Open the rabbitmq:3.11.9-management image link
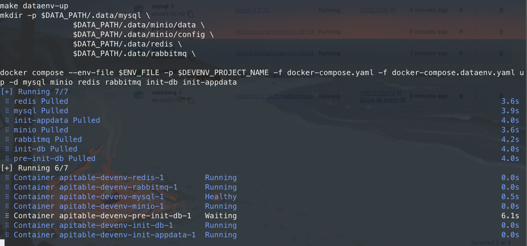 pos(275,96)
